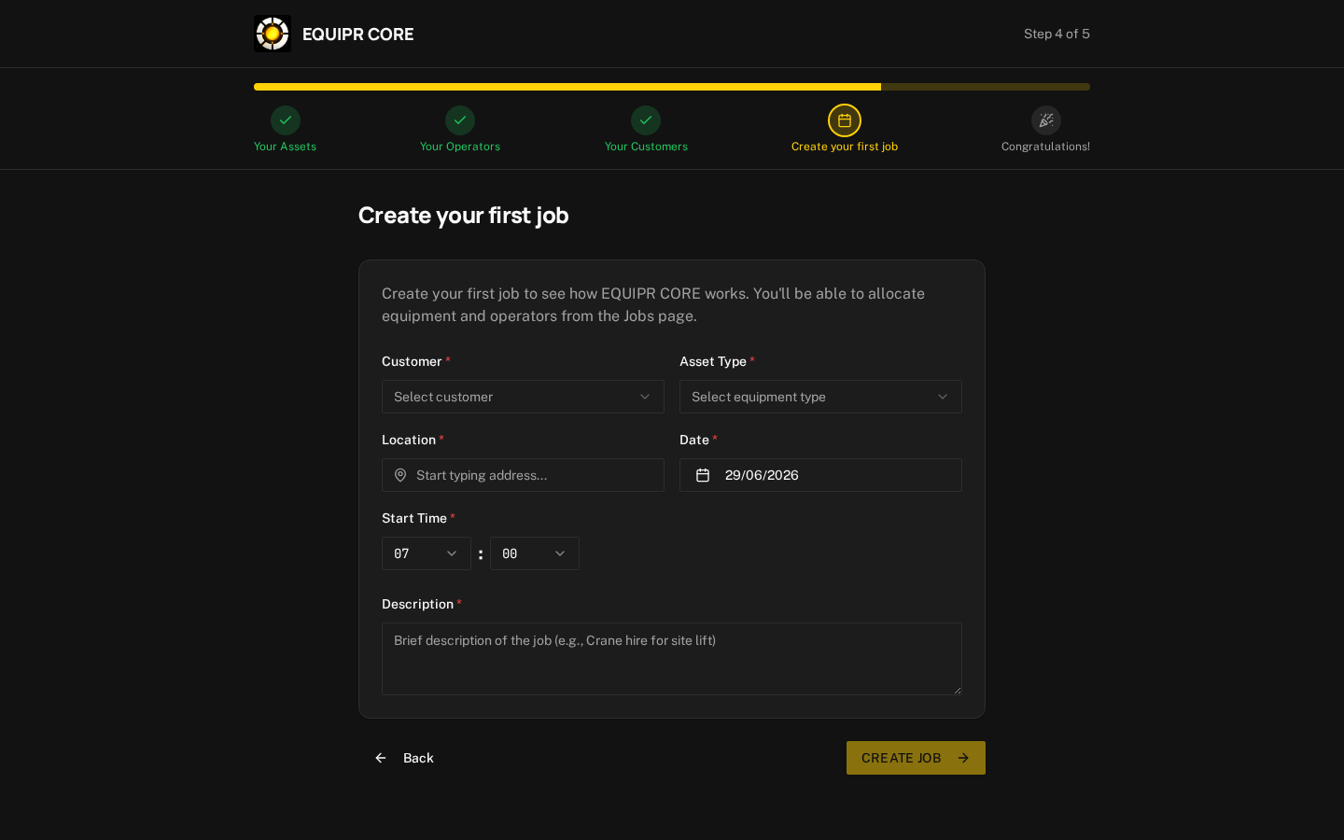This screenshot has height=840, width=1344.
Task: Click the Create your first job heading
Action: (x=464, y=216)
